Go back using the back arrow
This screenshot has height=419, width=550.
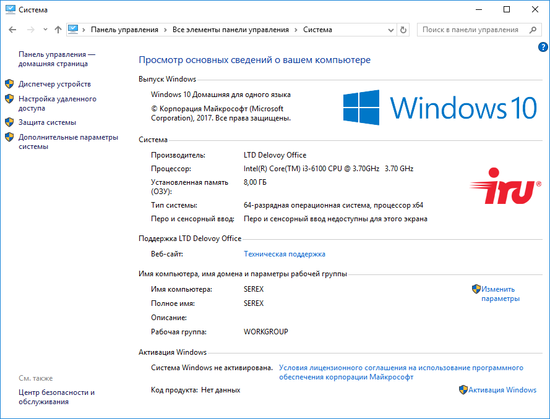[12, 30]
